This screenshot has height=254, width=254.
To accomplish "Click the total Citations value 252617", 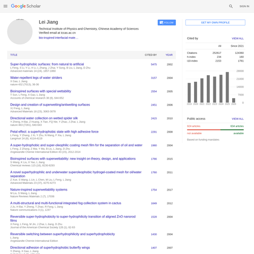I will pyautogui.click(x=217, y=53).
